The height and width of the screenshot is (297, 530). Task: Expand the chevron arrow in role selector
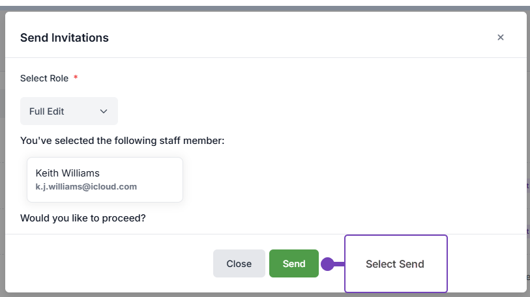point(104,111)
